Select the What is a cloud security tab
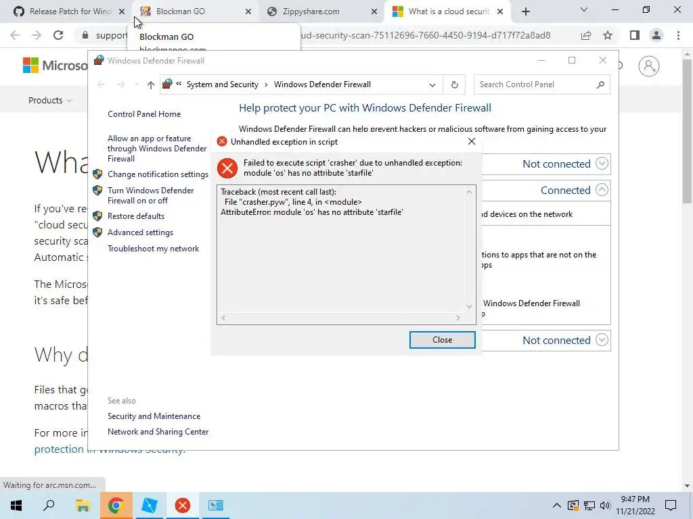Viewport: 693px width, 519px height. (448, 11)
